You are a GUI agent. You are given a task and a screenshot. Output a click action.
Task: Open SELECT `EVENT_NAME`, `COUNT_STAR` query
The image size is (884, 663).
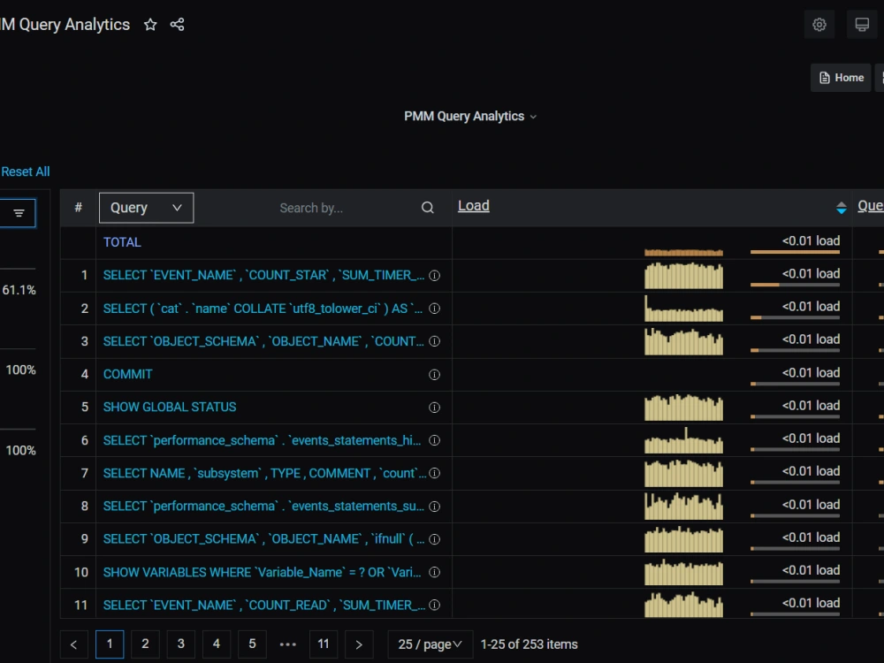tap(263, 275)
